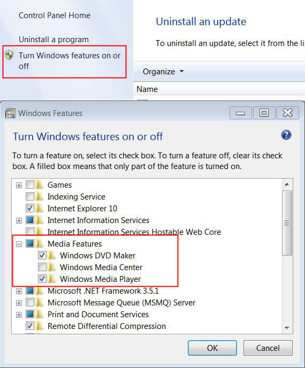Open the Organize dropdown menu

(163, 71)
